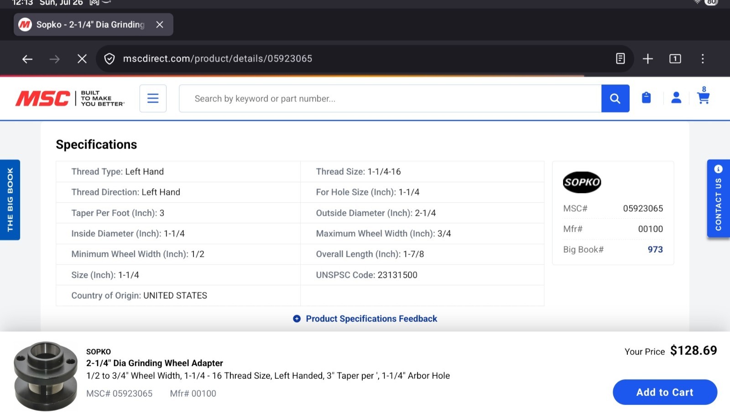View the grinding wheel adapter product thumbnail

pyautogui.click(x=46, y=377)
